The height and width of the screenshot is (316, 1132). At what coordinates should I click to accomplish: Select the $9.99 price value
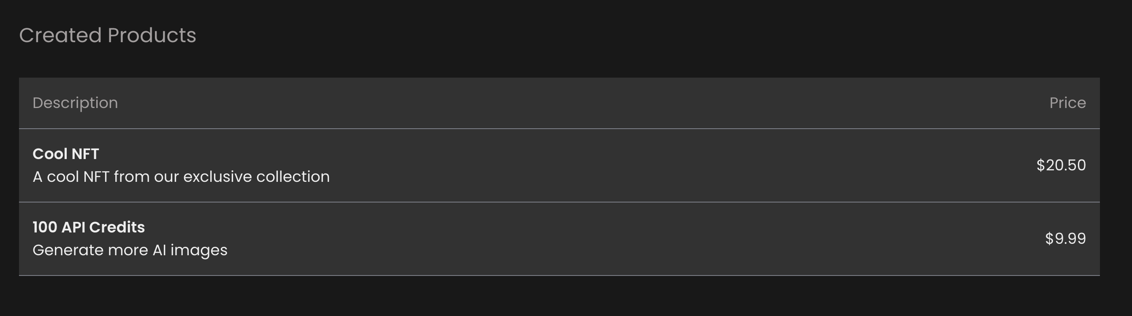click(x=1065, y=238)
